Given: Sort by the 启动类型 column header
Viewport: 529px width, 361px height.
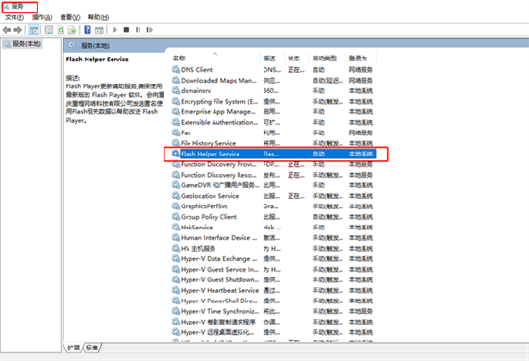Looking at the screenshot, I should [324, 59].
